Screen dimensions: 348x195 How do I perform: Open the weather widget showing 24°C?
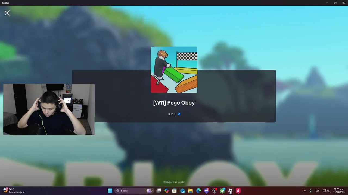click(14, 191)
